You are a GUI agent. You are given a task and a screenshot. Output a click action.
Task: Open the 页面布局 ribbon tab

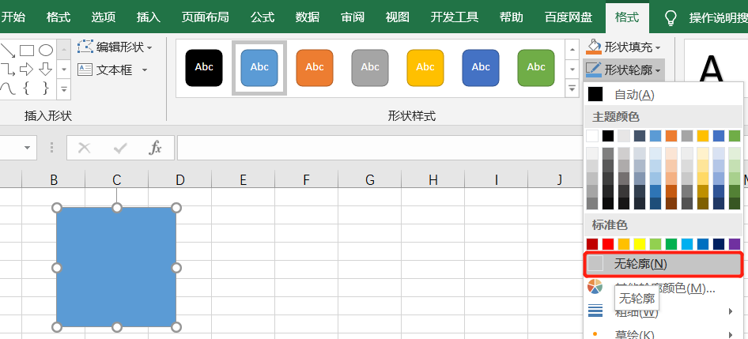point(205,17)
